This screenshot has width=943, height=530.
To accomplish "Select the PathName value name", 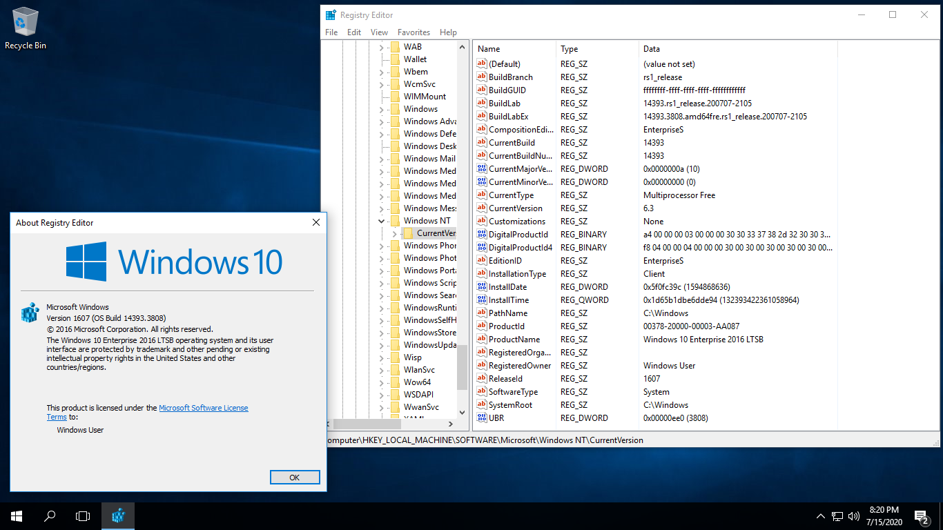I will point(508,313).
